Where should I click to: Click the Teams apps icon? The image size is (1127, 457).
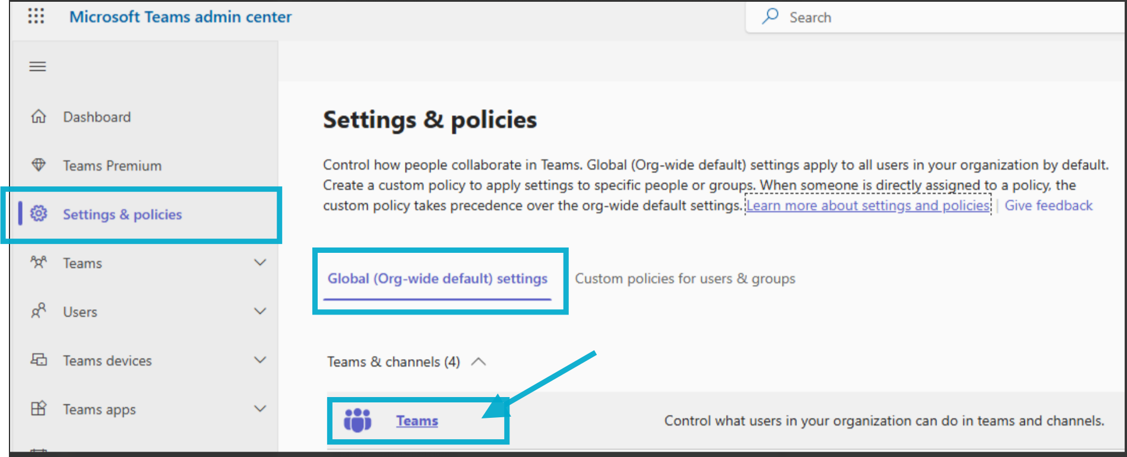click(39, 408)
